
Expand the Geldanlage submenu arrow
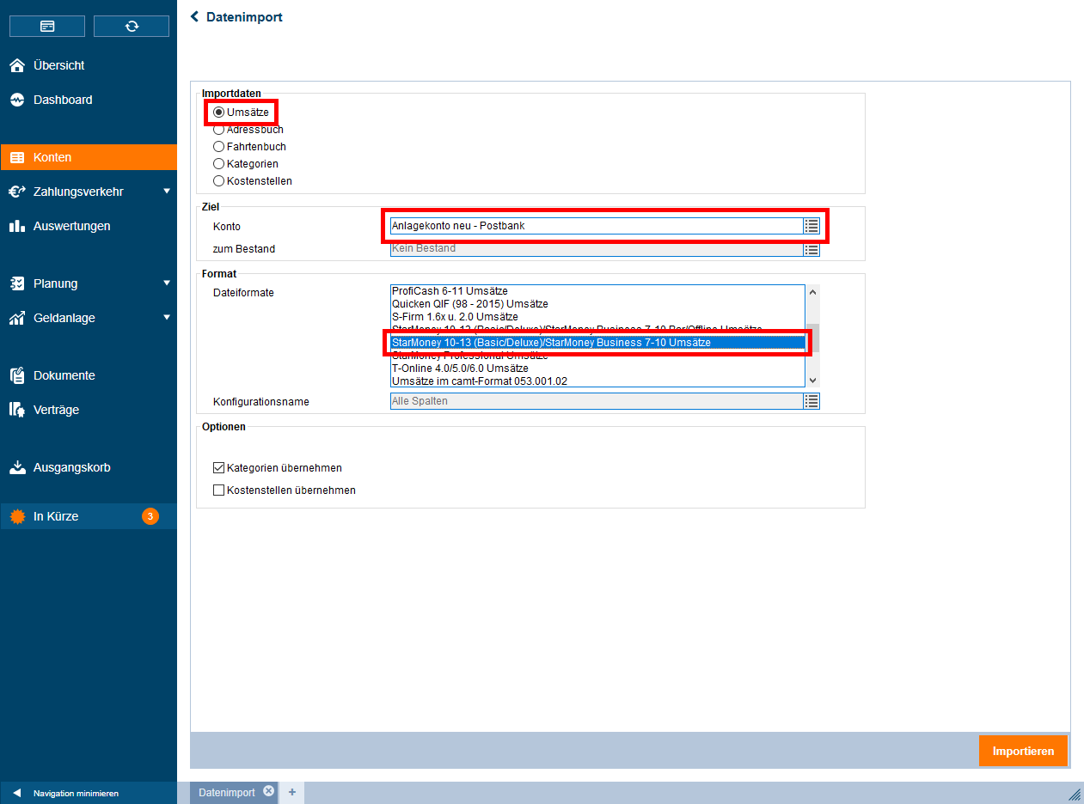[167, 318]
